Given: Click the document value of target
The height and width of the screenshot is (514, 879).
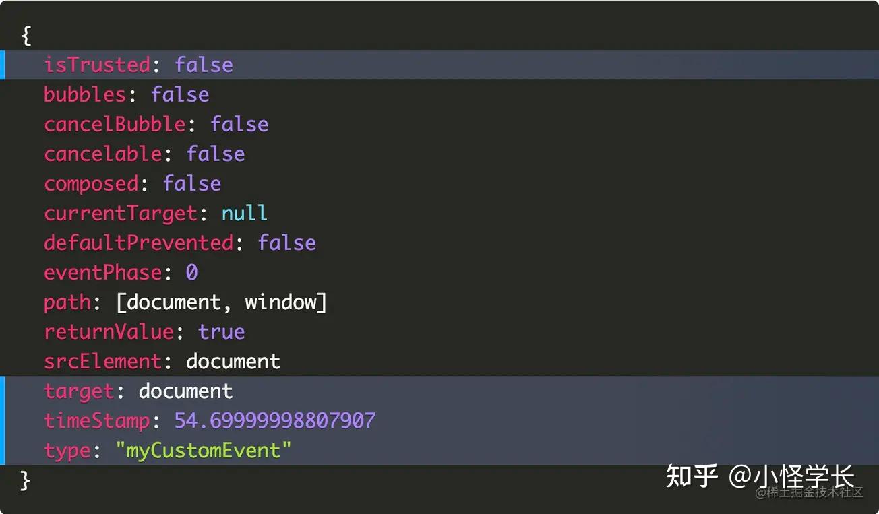Looking at the screenshot, I should point(185,391).
